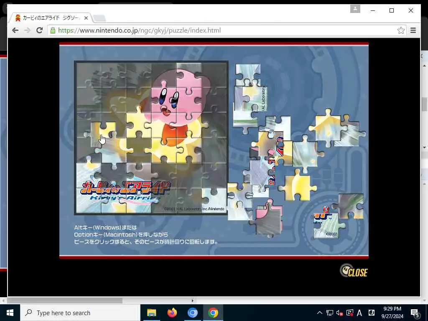
Task: Click the horizontal scrollbar right arrow
Action: (192, 301)
